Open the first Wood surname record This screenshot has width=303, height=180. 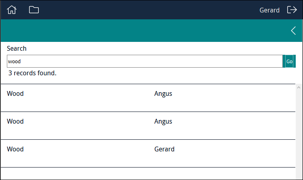[x=15, y=94]
